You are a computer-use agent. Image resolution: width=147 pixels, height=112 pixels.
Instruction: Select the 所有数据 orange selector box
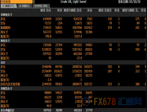(16, 2)
